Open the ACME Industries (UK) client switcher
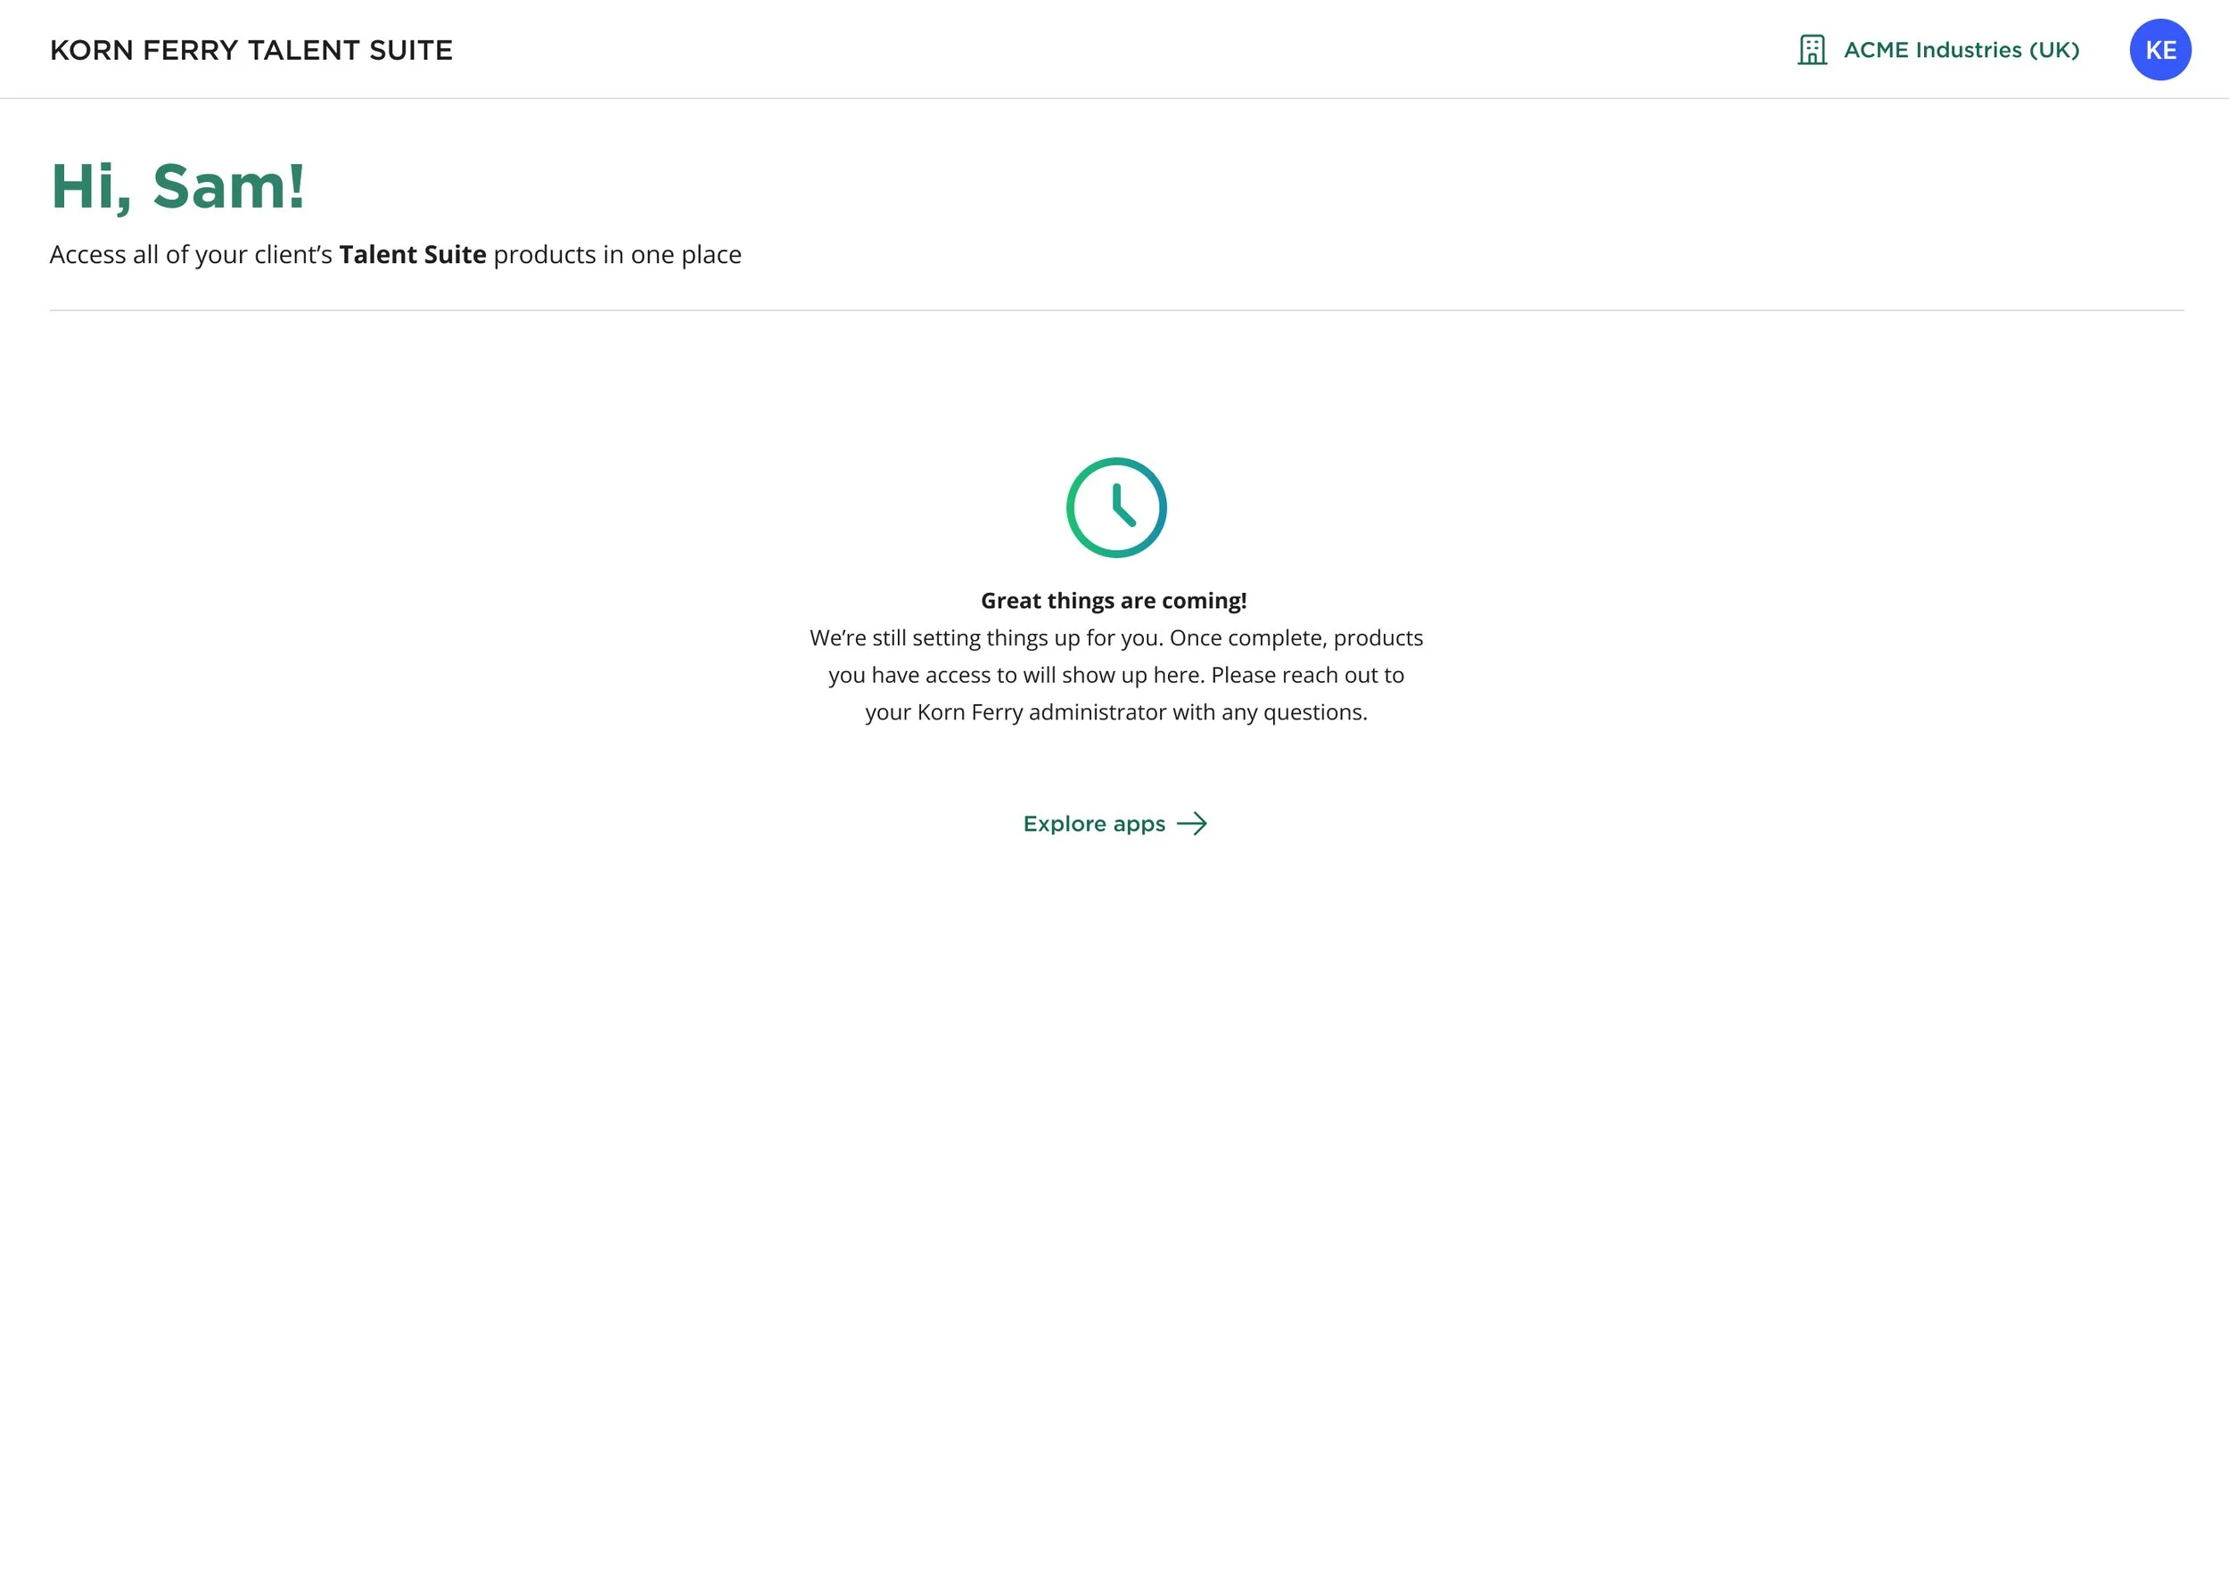Image resolution: width=2229 pixels, height=1585 pixels. tap(1960, 50)
